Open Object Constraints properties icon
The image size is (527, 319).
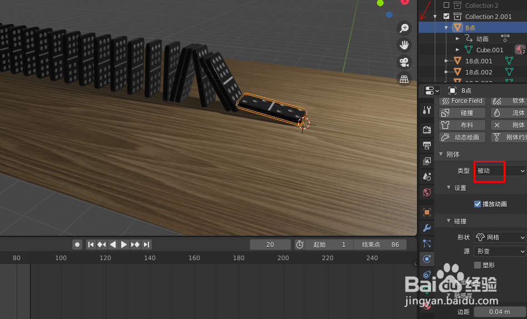pyautogui.click(x=427, y=275)
